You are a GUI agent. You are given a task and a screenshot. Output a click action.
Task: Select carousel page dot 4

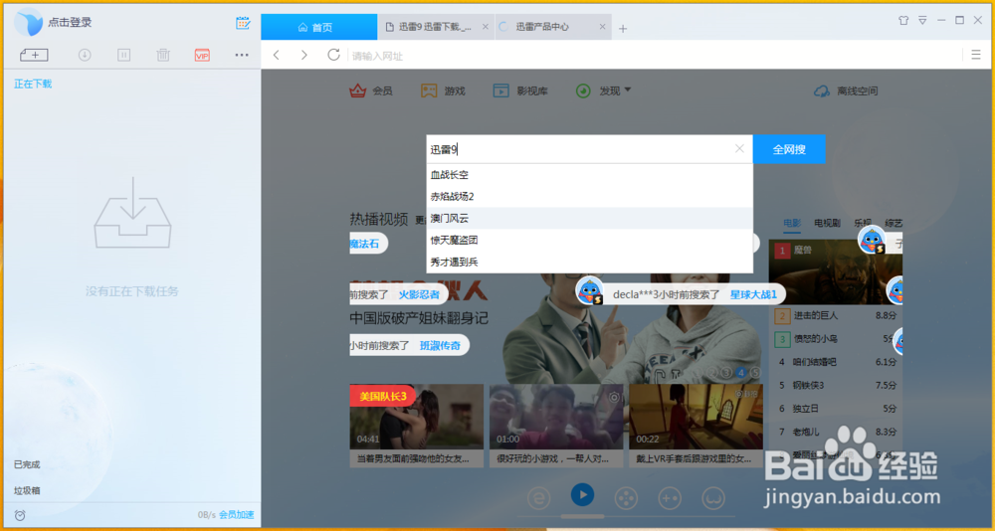(740, 373)
